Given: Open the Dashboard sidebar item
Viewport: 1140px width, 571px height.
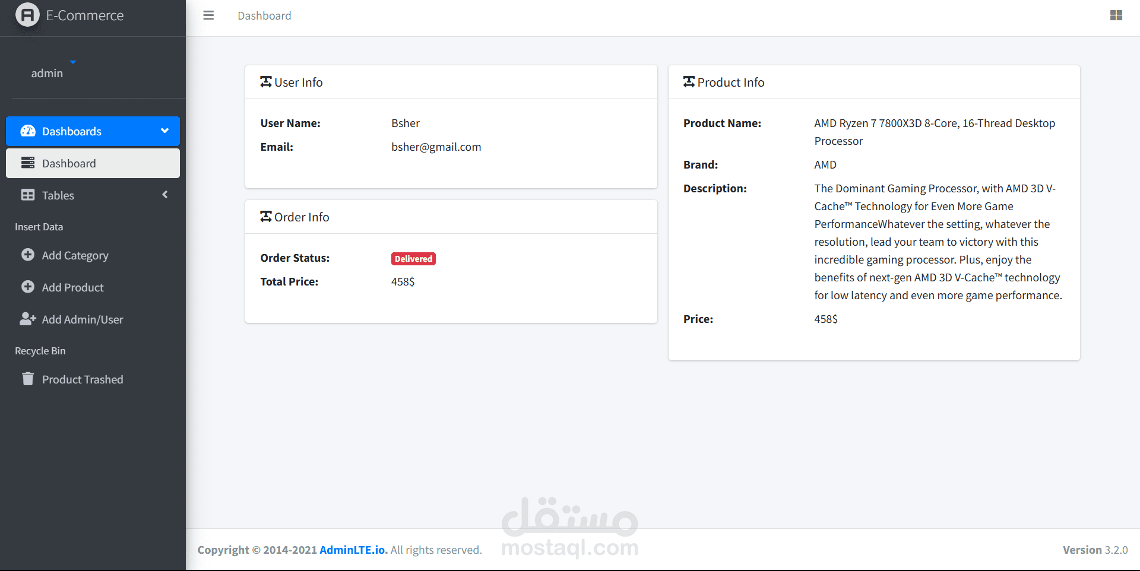Looking at the screenshot, I should [93, 163].
